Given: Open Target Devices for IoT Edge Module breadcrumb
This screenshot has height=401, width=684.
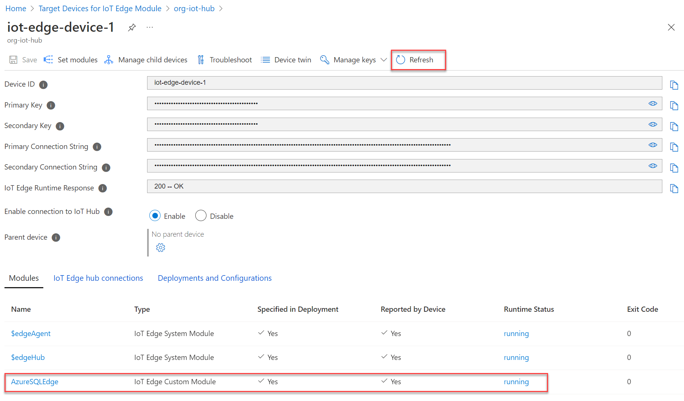Looking at the screenshot, I should click(x=100, y=8).
